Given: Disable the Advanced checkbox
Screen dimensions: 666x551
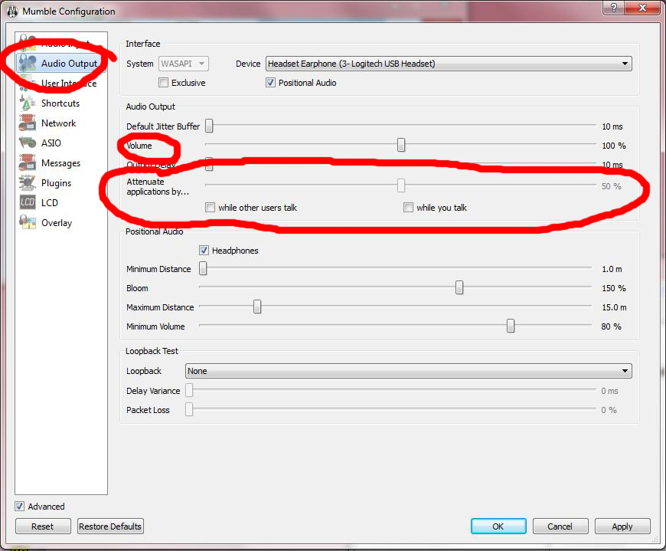Looking at the screenshot, I should [20, 507].
